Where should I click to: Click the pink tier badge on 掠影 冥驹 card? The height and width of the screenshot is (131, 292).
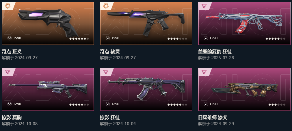pyautogui.click(x=8, y=72)
